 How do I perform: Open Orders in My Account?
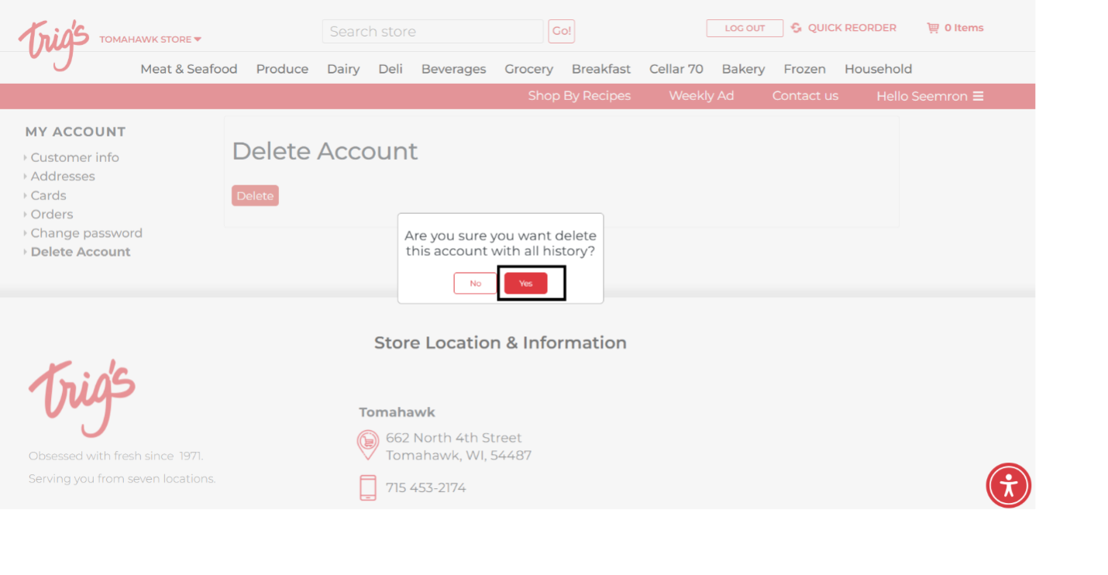(x=52, y=215)
